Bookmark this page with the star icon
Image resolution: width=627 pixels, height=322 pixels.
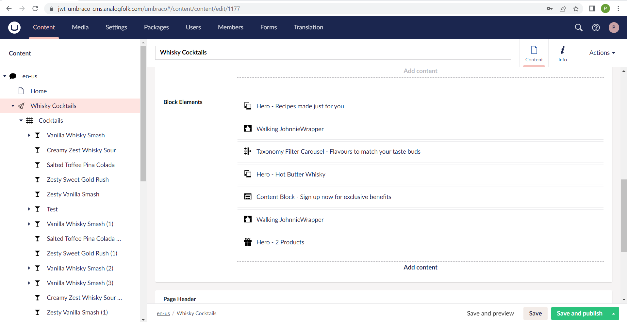click(576, 9)
